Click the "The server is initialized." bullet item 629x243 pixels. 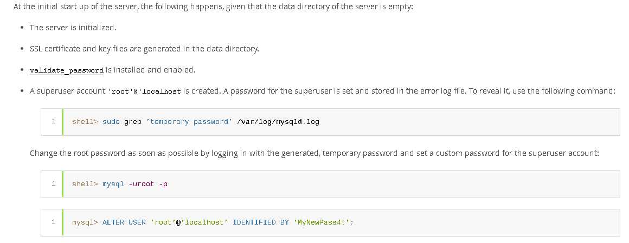(73, 28)
